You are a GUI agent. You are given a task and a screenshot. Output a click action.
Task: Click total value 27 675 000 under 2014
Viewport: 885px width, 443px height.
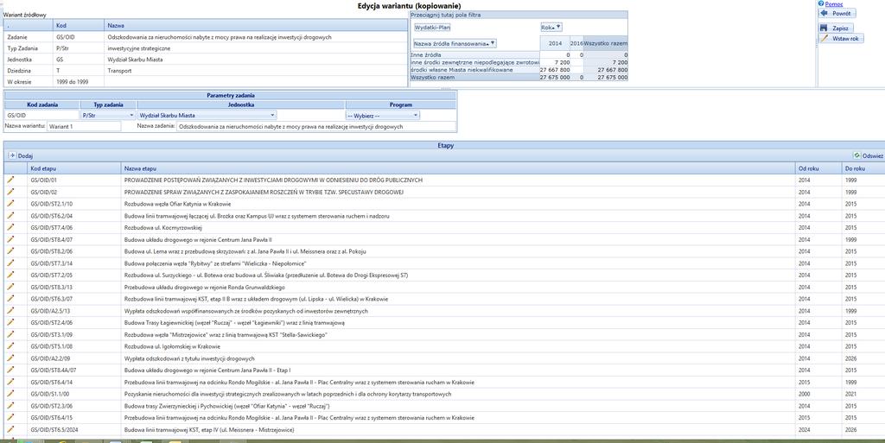[x=554, y=78]
